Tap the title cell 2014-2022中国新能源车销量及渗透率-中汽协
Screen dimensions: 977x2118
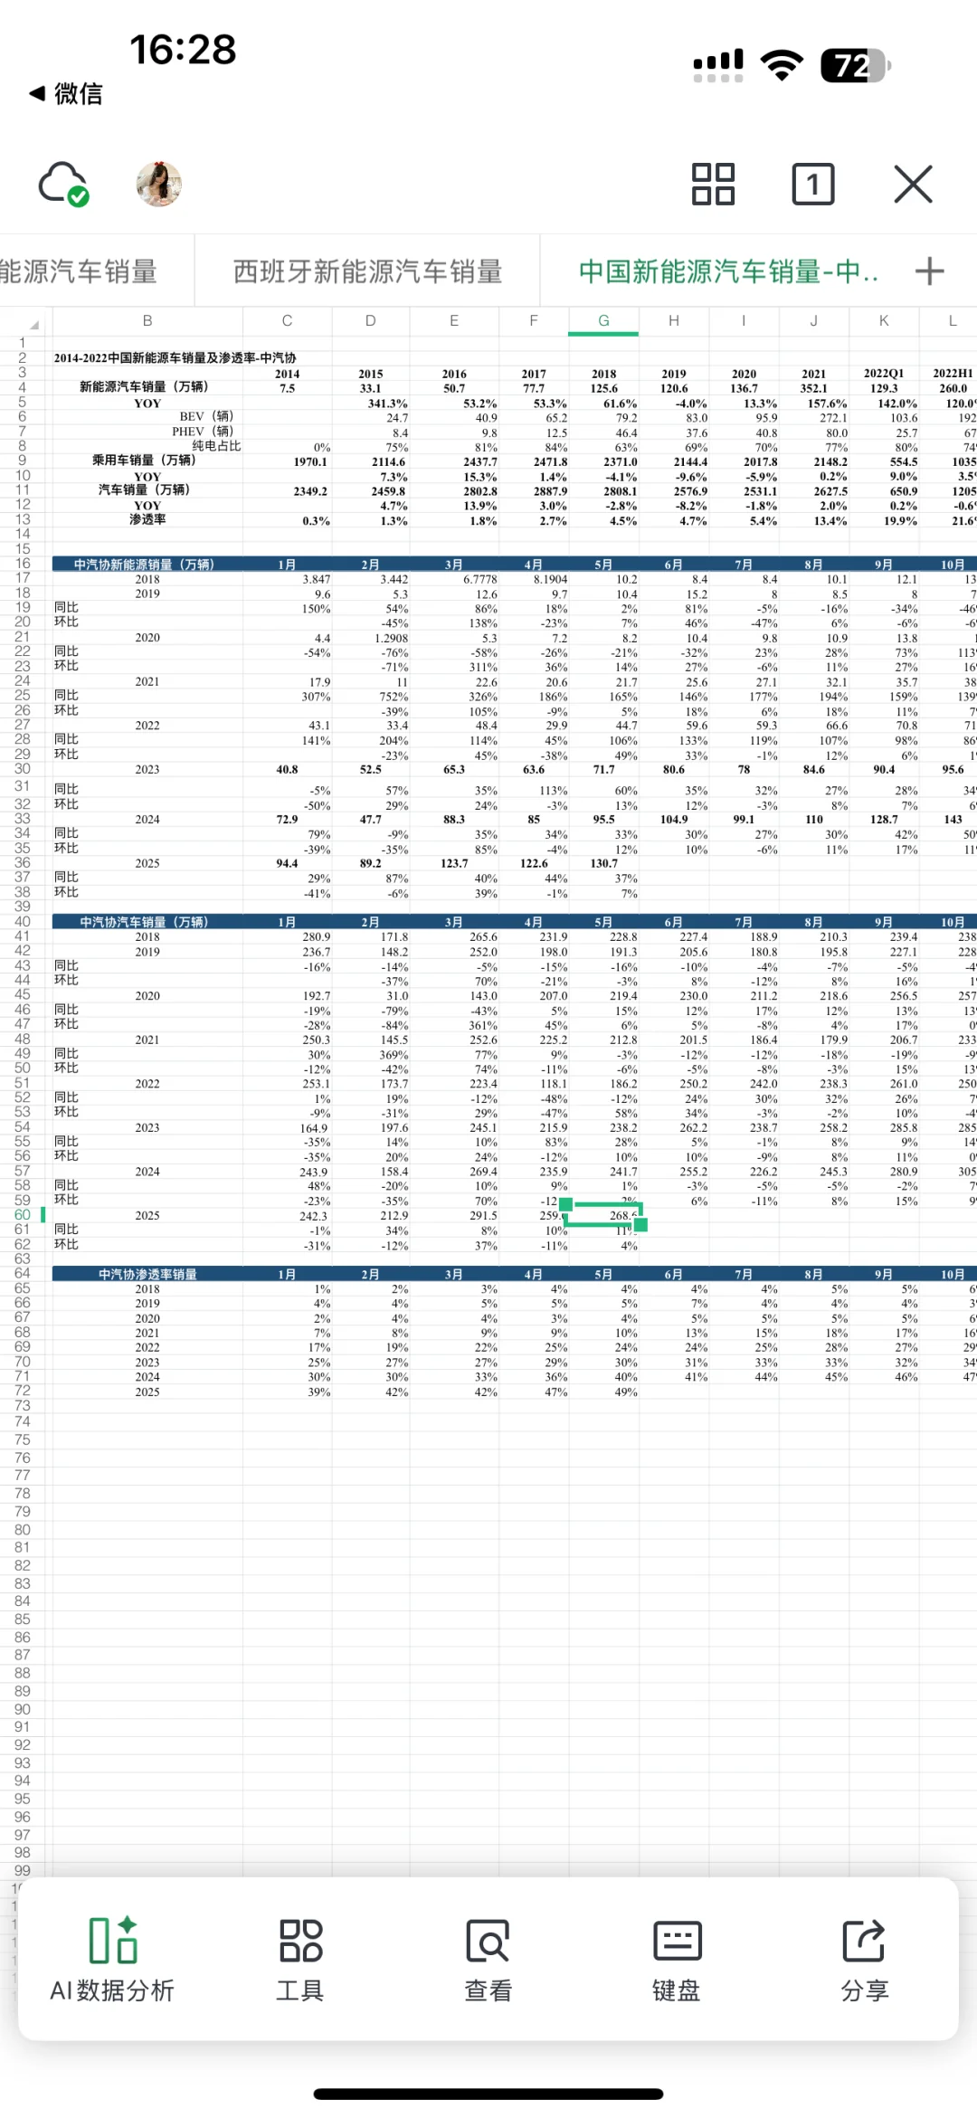click(x=175, y=358)
